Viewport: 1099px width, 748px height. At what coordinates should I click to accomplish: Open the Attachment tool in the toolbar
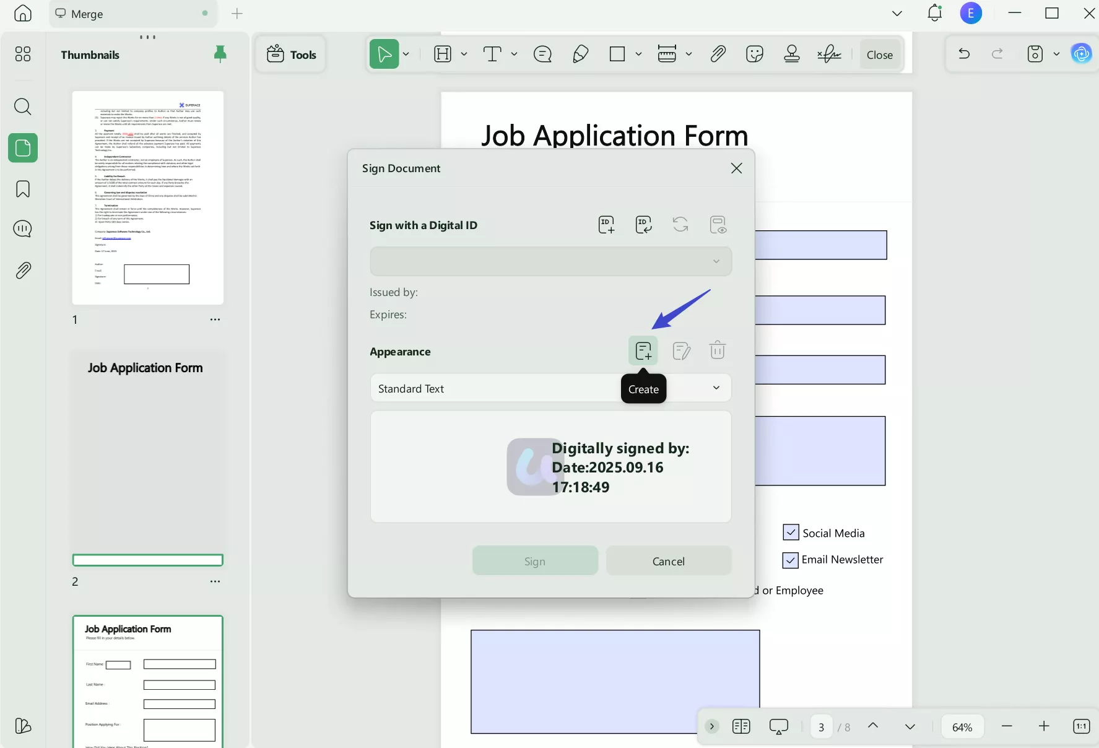717,54
